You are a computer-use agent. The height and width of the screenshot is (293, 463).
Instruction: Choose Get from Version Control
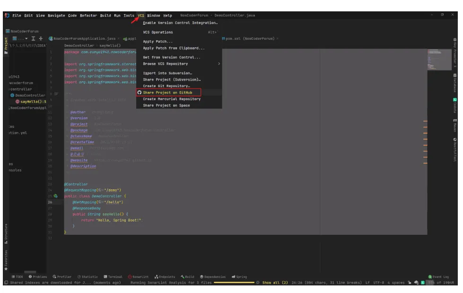[179, 57]
